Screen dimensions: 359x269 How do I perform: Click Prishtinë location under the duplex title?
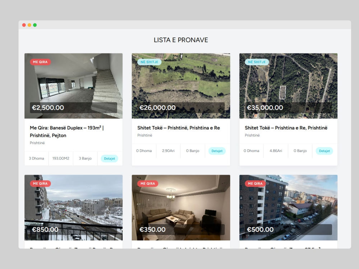(x=37, y=143)
